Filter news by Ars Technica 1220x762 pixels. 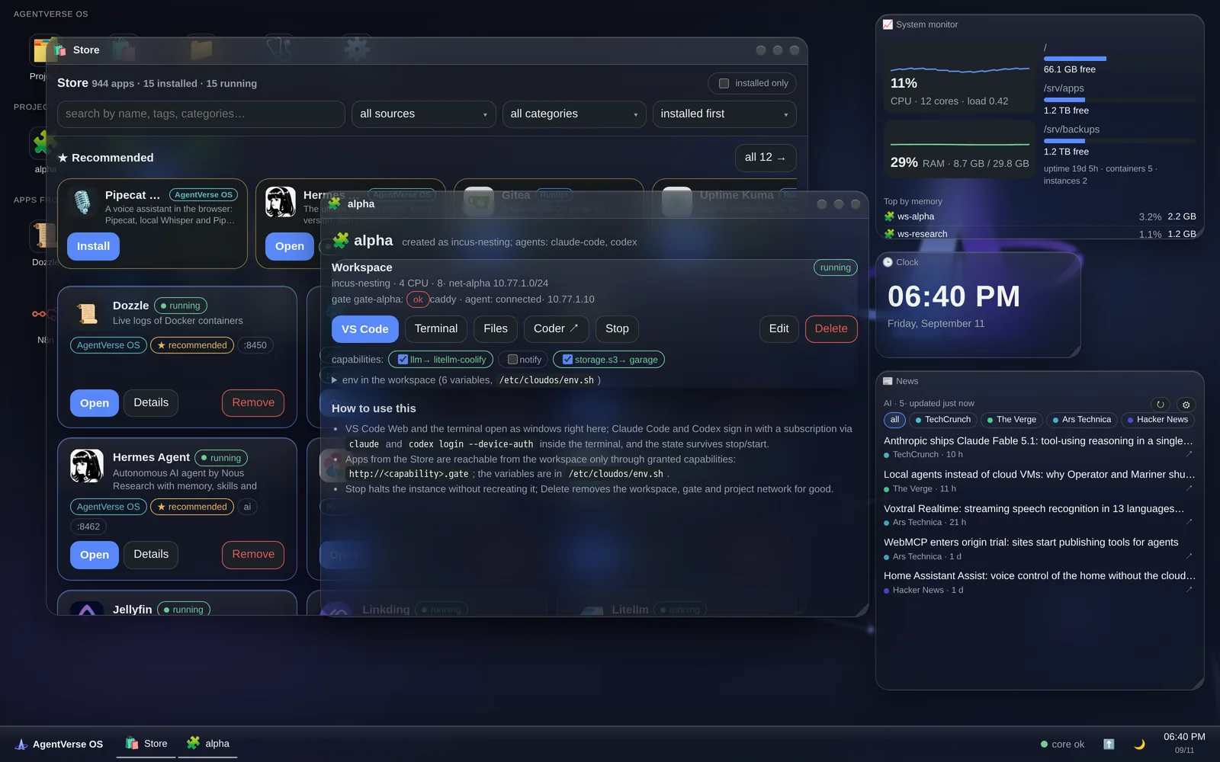click(1081, 420)
